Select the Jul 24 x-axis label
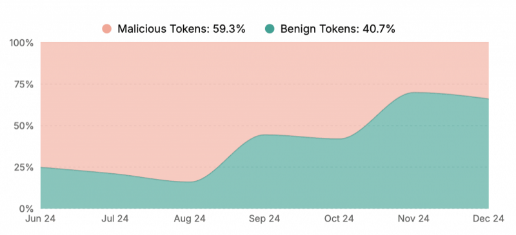 (115, 219)
